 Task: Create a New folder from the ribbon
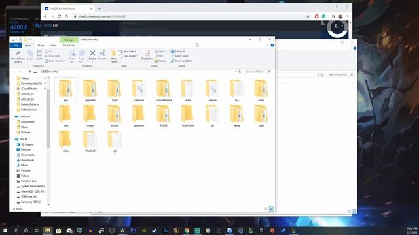114,57
